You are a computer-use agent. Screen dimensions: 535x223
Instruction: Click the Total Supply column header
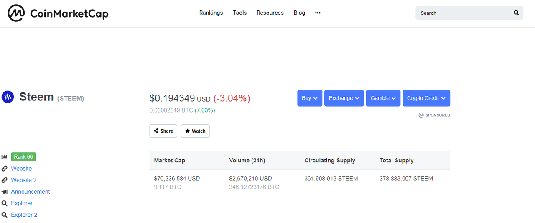397,160
